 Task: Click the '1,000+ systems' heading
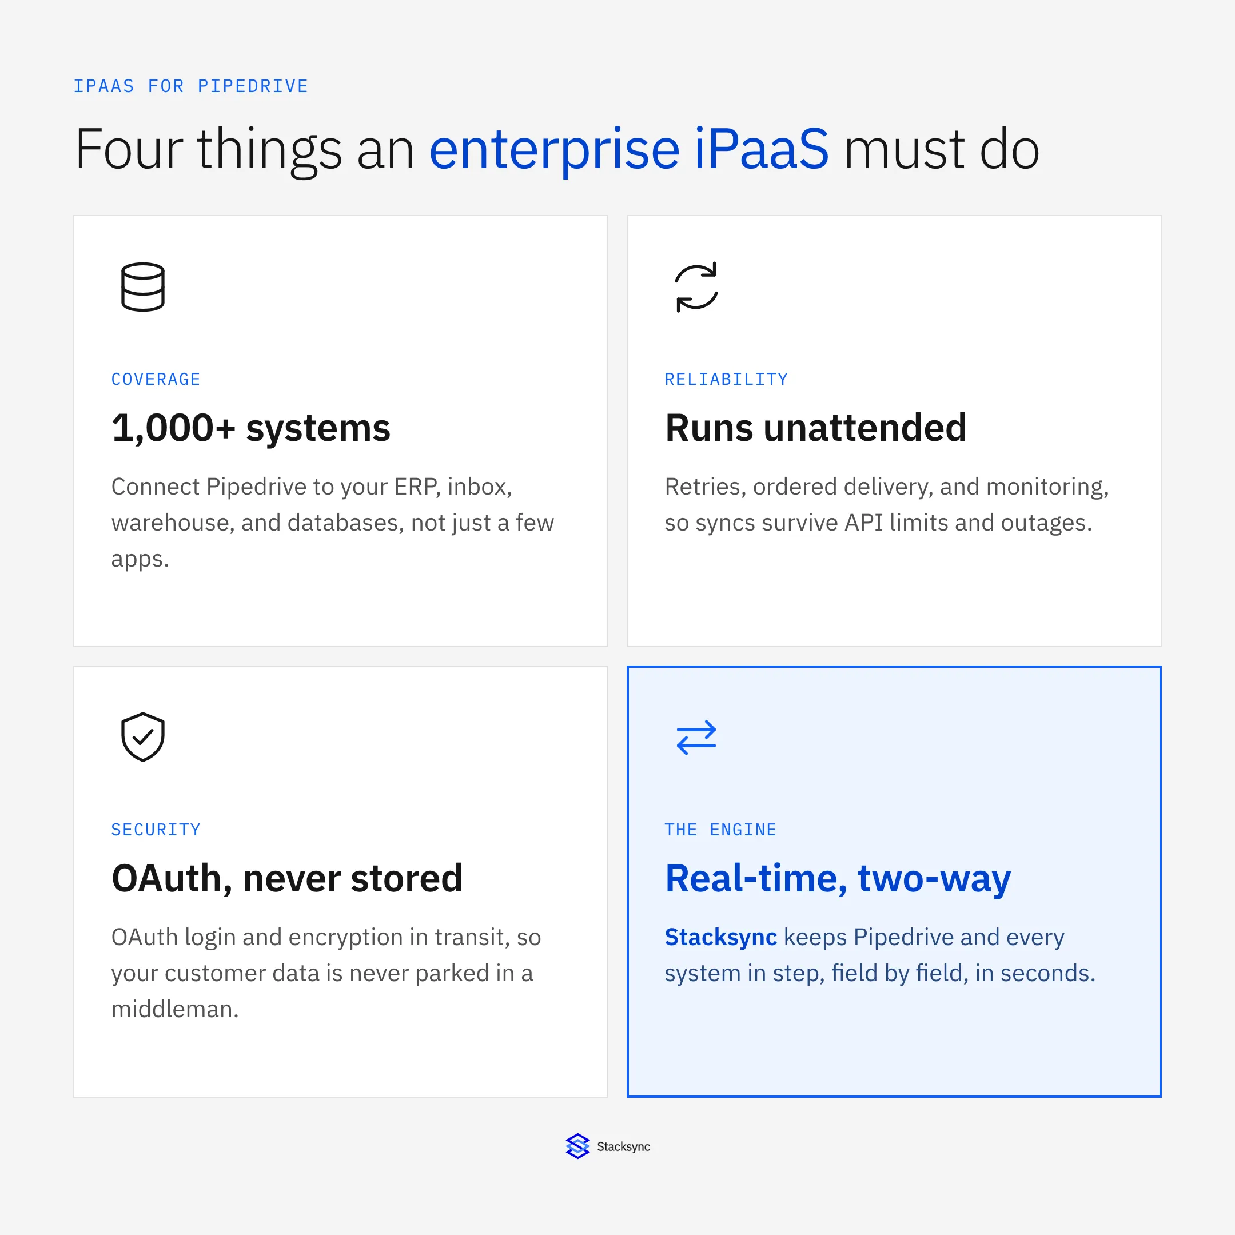[250, 428]
